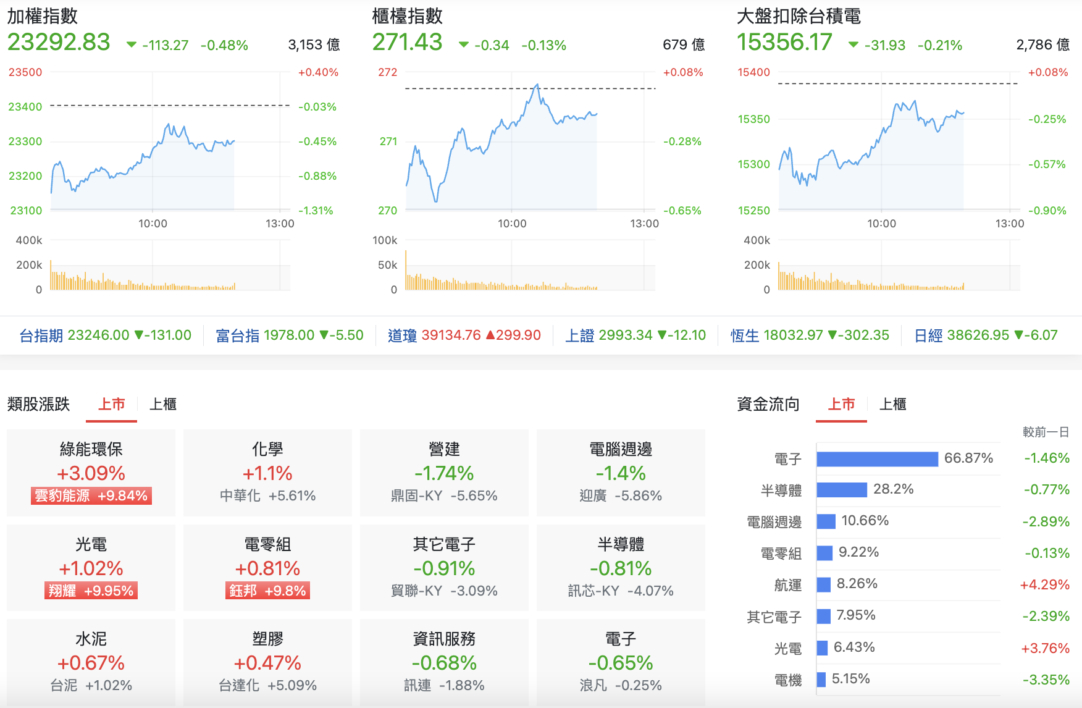Click 其它電子 row label in 資金流向
Screen dimensions: 1082x708
coord(774,617)
